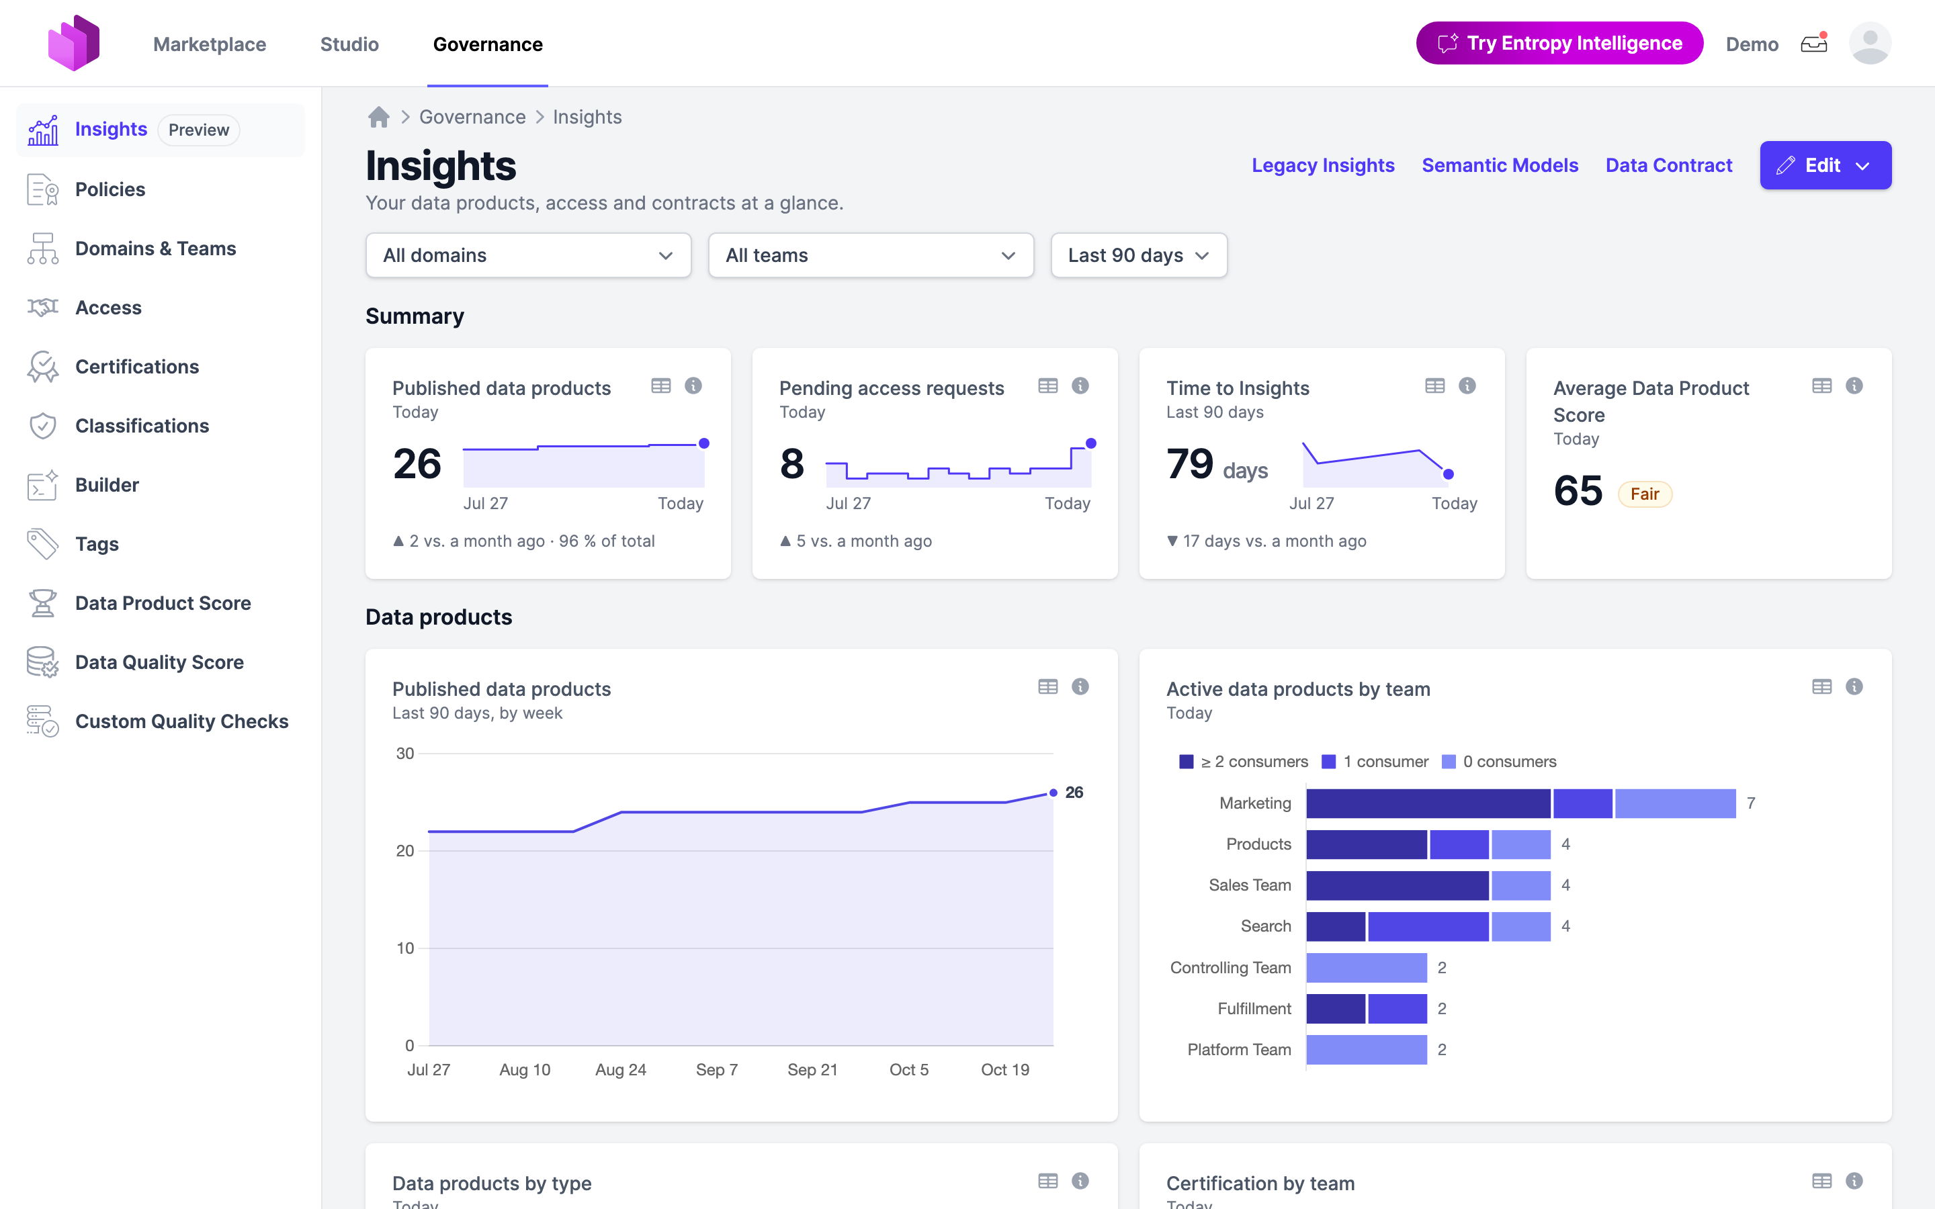Open Data Quality Score in the sidebar
This screenshot has height=1209, width=1935.
[x=160, y=662]
